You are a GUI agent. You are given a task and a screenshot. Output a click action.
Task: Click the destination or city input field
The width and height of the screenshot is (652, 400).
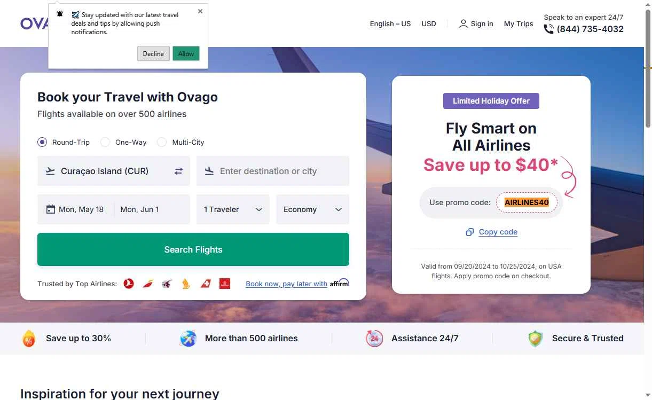tap(273, 171)
